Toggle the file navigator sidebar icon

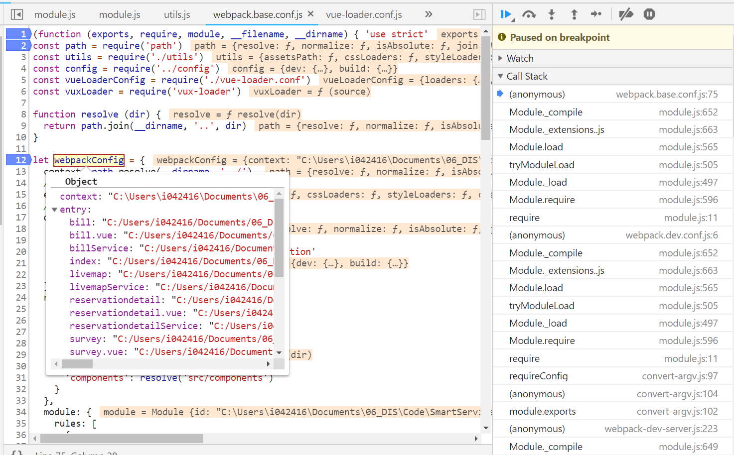(x=17, y=14)
